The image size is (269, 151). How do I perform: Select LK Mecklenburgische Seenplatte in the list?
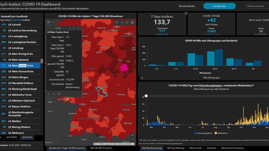(x=20, y=114)
